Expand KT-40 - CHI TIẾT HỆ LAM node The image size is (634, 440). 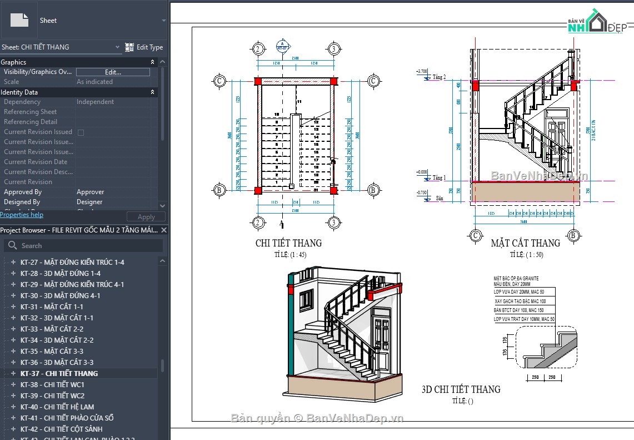(x=13, y=407)
